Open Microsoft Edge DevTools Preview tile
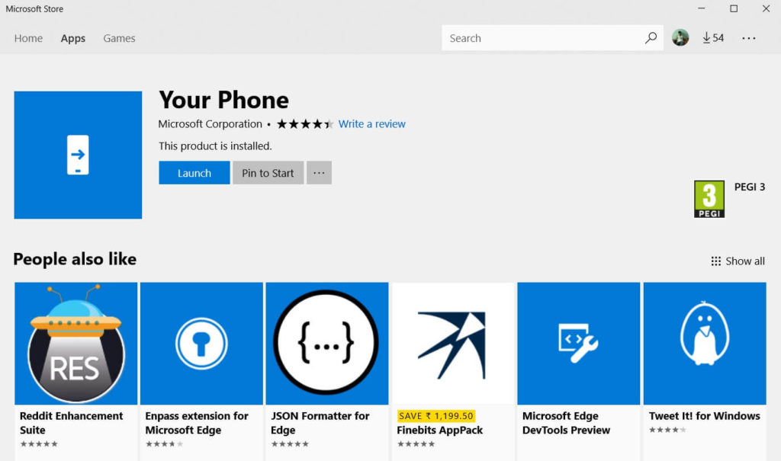 tap(579, 343)
